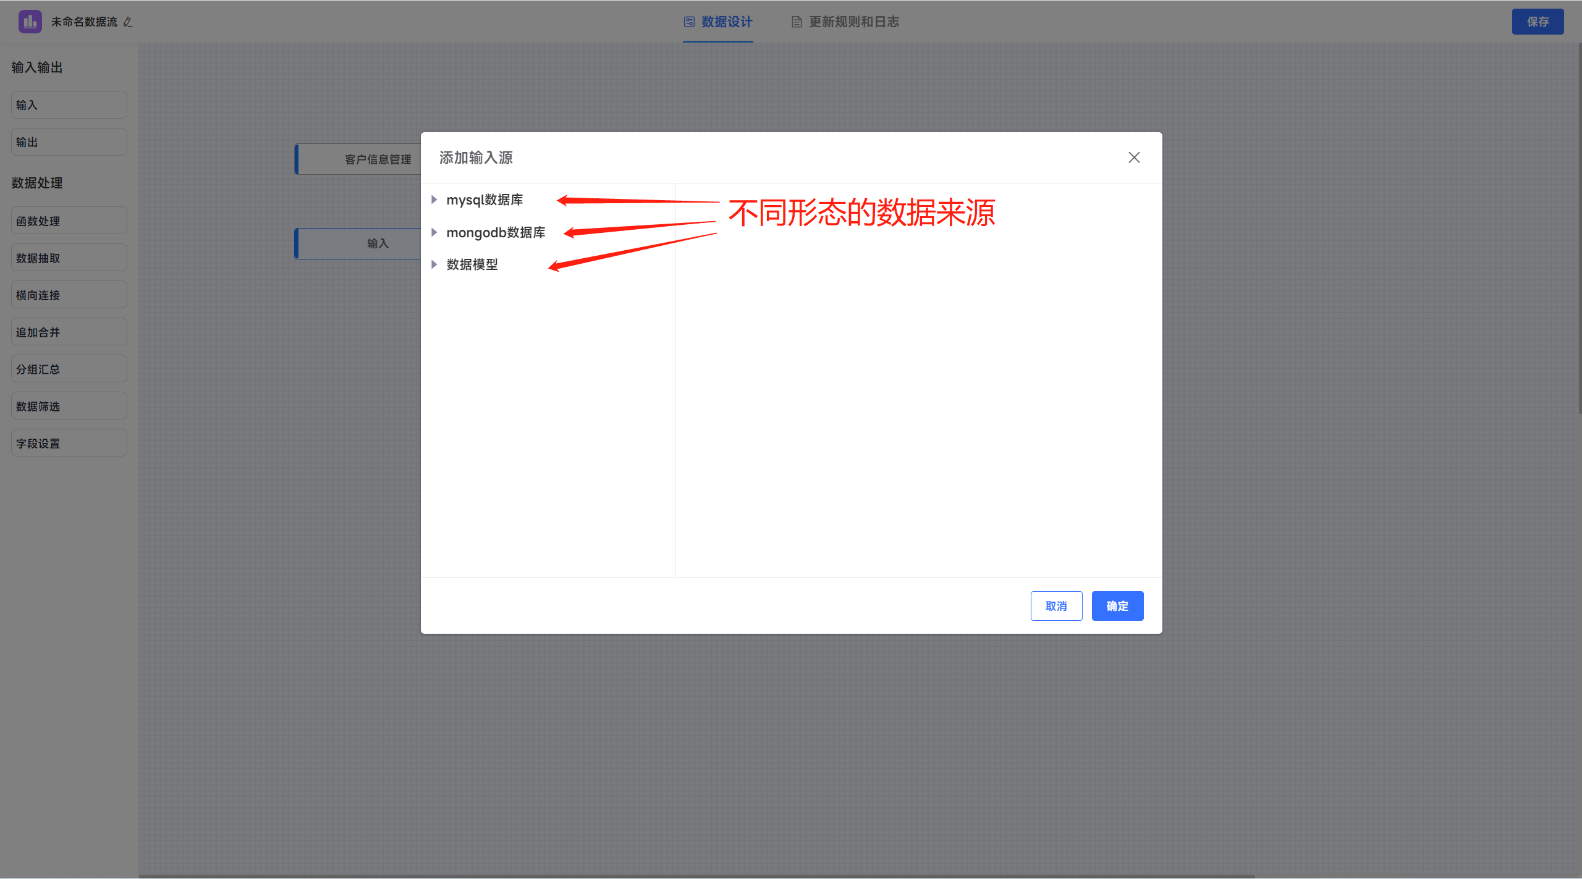
Task: Click 确定 to confirm input source
Action: click(x=1117, y=606)
